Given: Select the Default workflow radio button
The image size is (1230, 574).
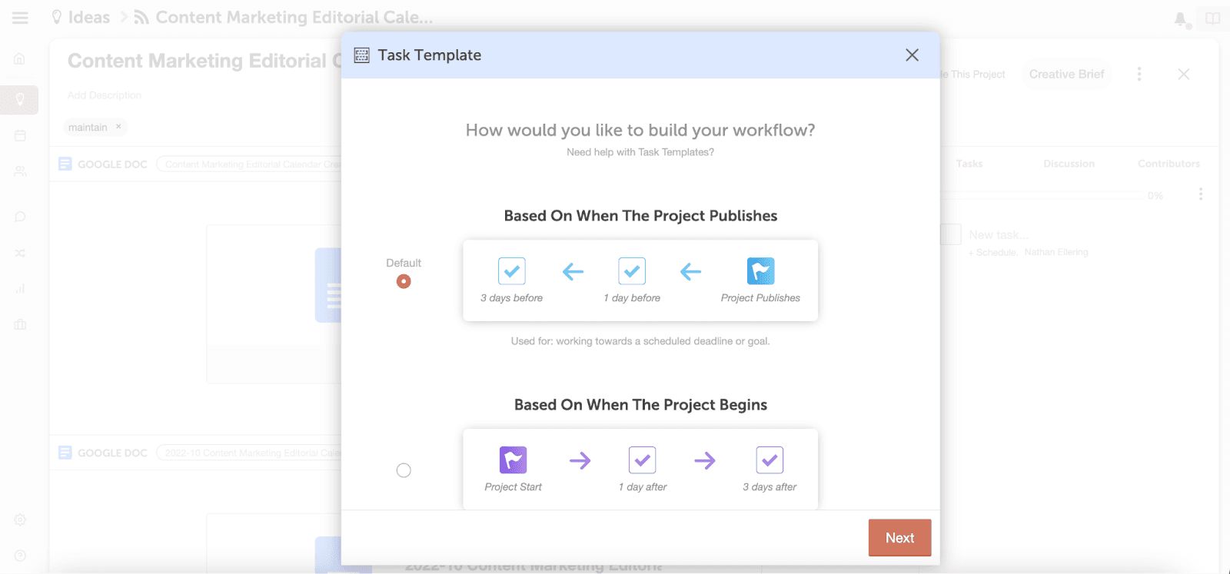Looking at the screenshot, I should click(404, 281).
